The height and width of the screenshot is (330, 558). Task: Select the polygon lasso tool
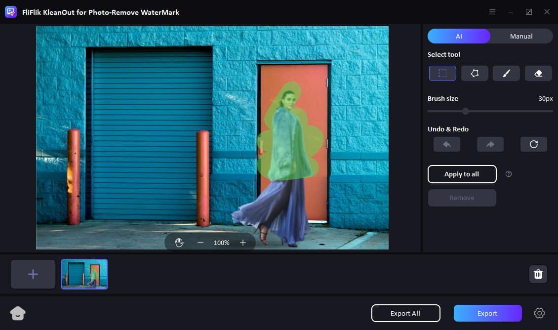(475, 73)
